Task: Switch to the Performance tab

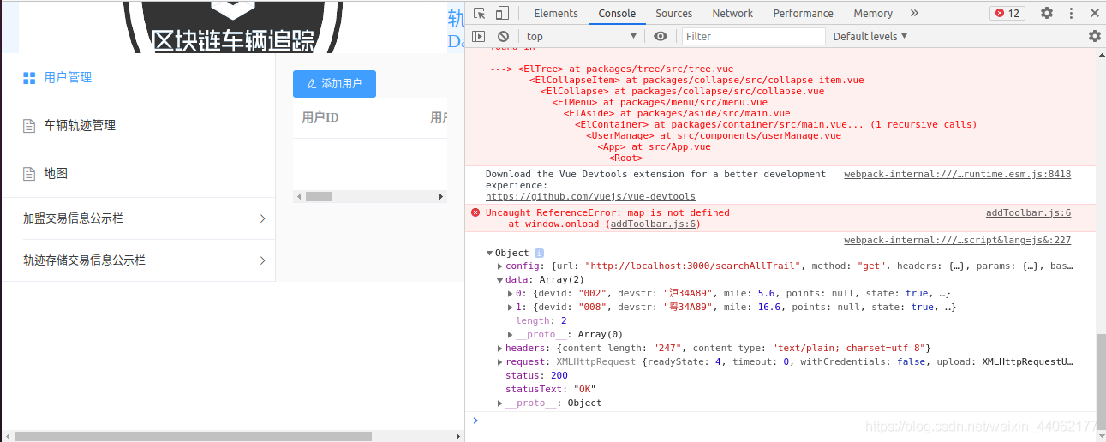Action: coord(803,13)
